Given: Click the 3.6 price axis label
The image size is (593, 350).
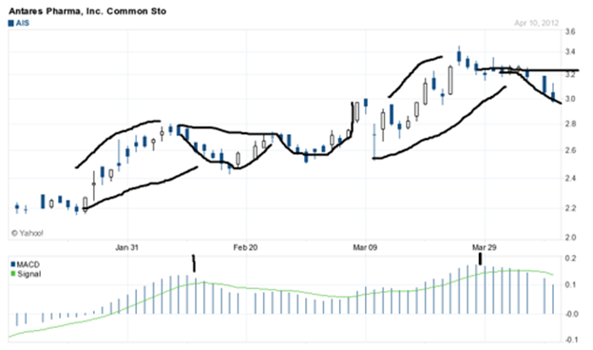Looking at the screenshot, I should 570,31.
